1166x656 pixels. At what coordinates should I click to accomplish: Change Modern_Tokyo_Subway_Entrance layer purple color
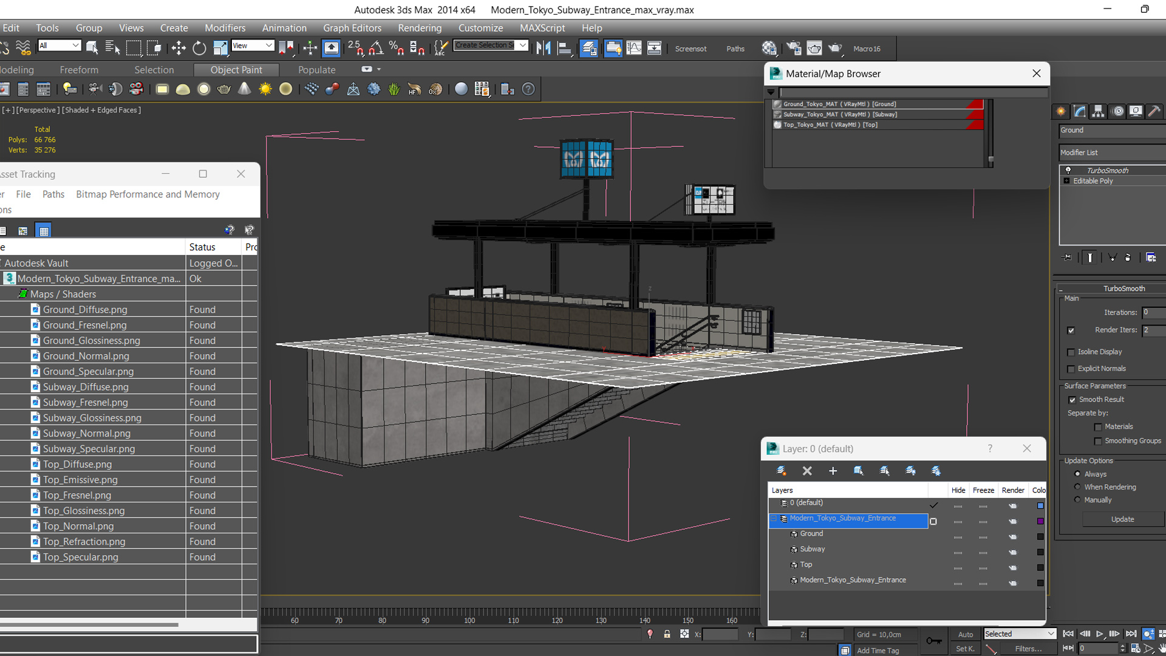pos(1040,521)
